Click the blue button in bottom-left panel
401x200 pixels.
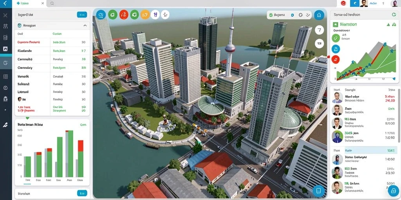82,193
